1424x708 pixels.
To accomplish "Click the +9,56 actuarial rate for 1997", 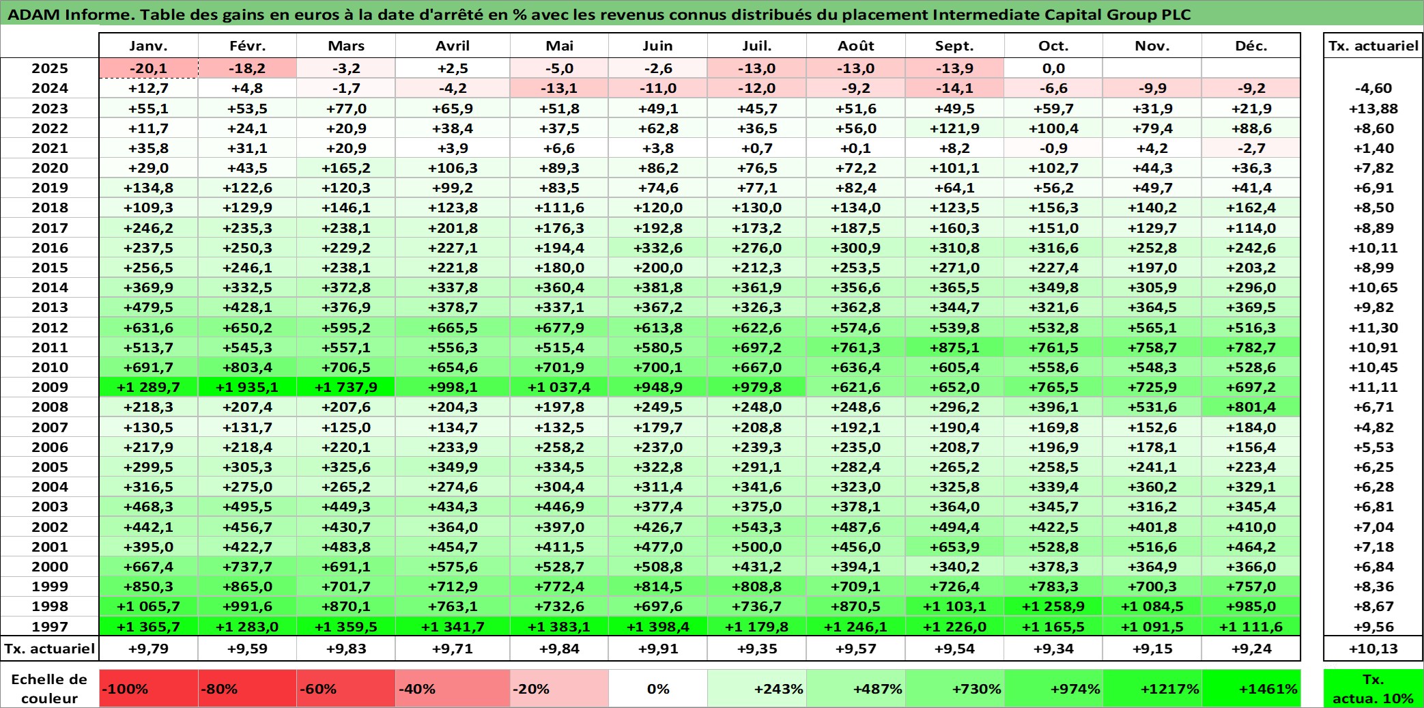I will click(1373, 626).
